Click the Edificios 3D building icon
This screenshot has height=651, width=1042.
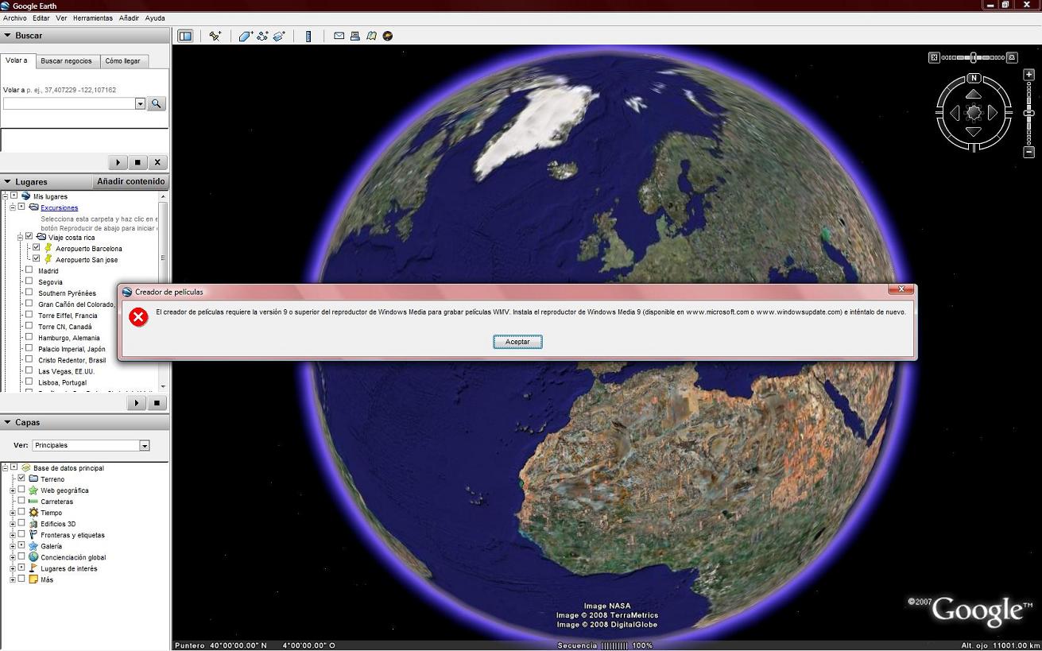(33, 524)
